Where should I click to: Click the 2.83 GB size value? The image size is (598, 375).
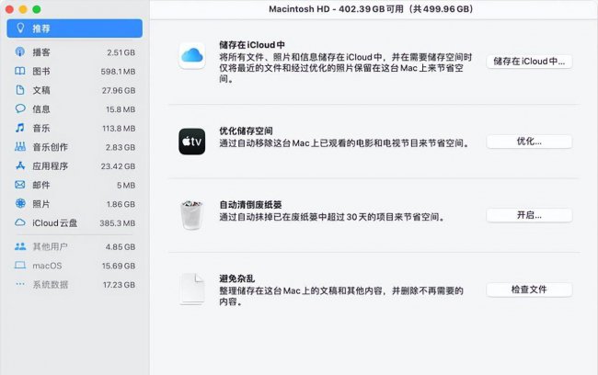pyautogui.click(x=121, y=147)
